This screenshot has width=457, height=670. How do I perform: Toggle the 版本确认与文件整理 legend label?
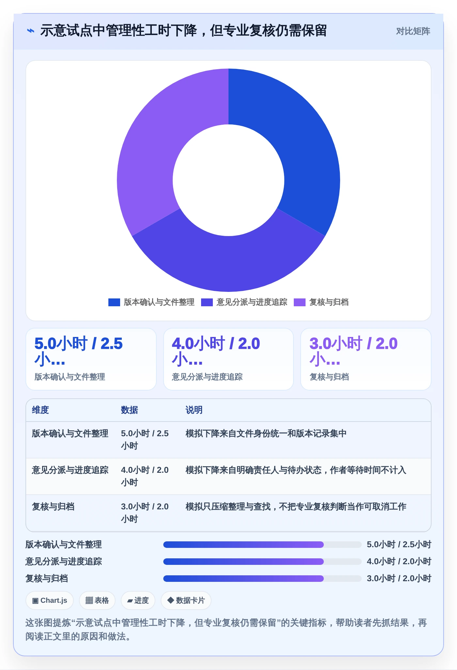[159, 302]
